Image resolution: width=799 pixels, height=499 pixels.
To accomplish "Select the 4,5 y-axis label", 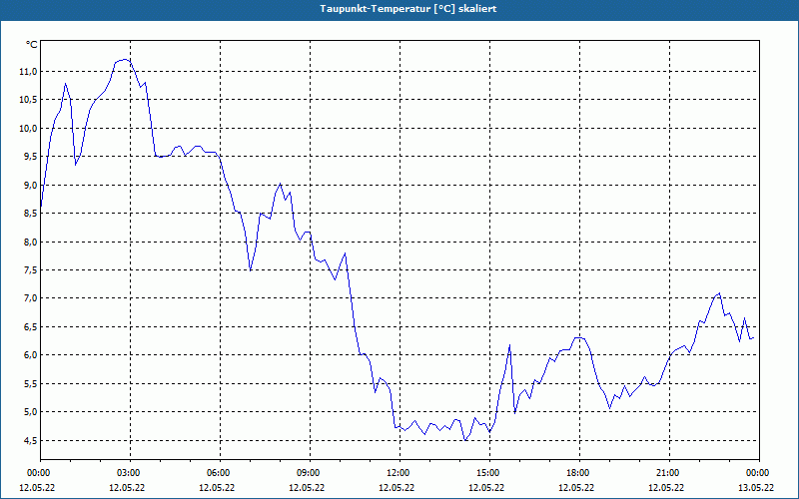I will (30, 440).
